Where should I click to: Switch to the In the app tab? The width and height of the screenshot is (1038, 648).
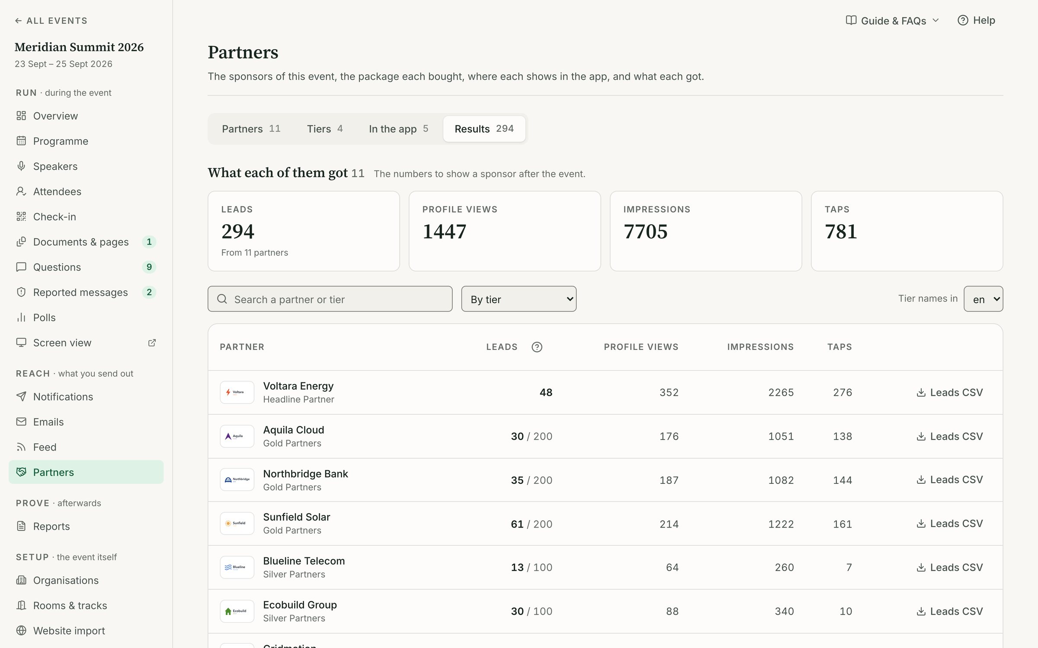click(x=398, y=129)
